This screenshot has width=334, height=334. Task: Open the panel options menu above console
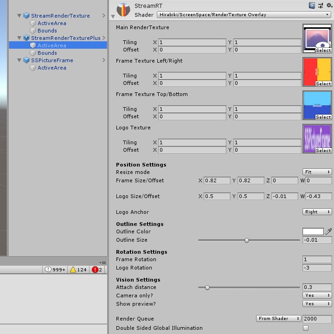[x=103, y=263]
